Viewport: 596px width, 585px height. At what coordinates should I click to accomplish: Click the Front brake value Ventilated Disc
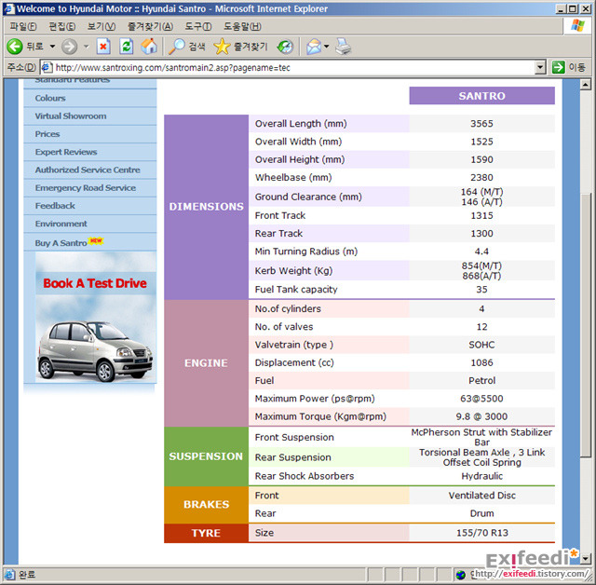481,496
